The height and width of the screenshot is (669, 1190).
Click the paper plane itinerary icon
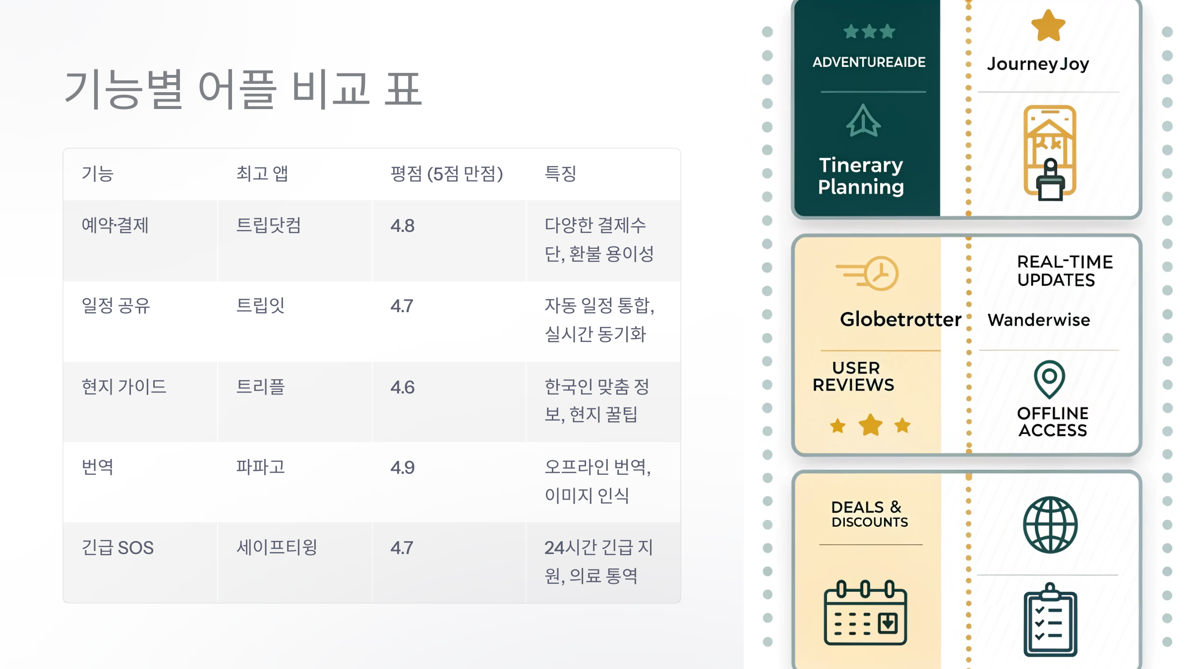[x=863, y=120]
